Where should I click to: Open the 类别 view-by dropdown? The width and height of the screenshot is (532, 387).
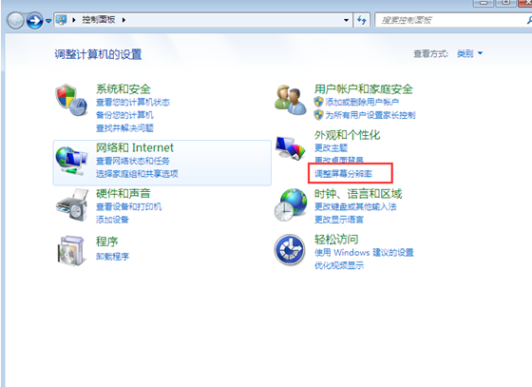470,53
